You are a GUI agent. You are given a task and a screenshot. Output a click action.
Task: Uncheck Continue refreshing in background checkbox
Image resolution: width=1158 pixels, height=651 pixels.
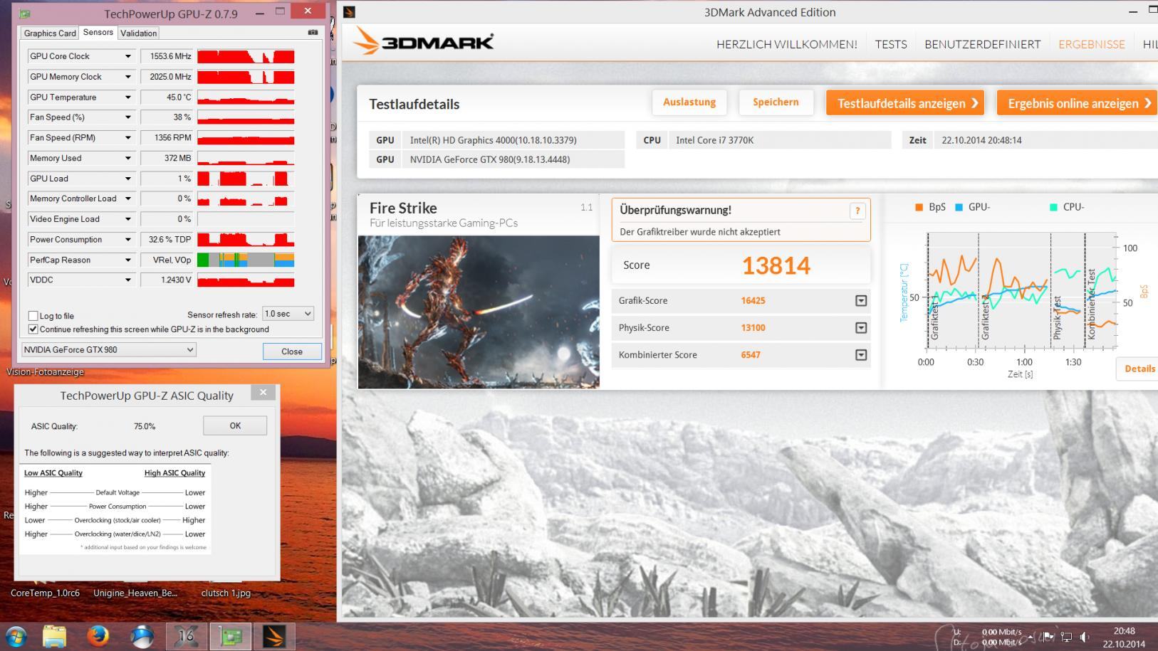tap(33, 329)
